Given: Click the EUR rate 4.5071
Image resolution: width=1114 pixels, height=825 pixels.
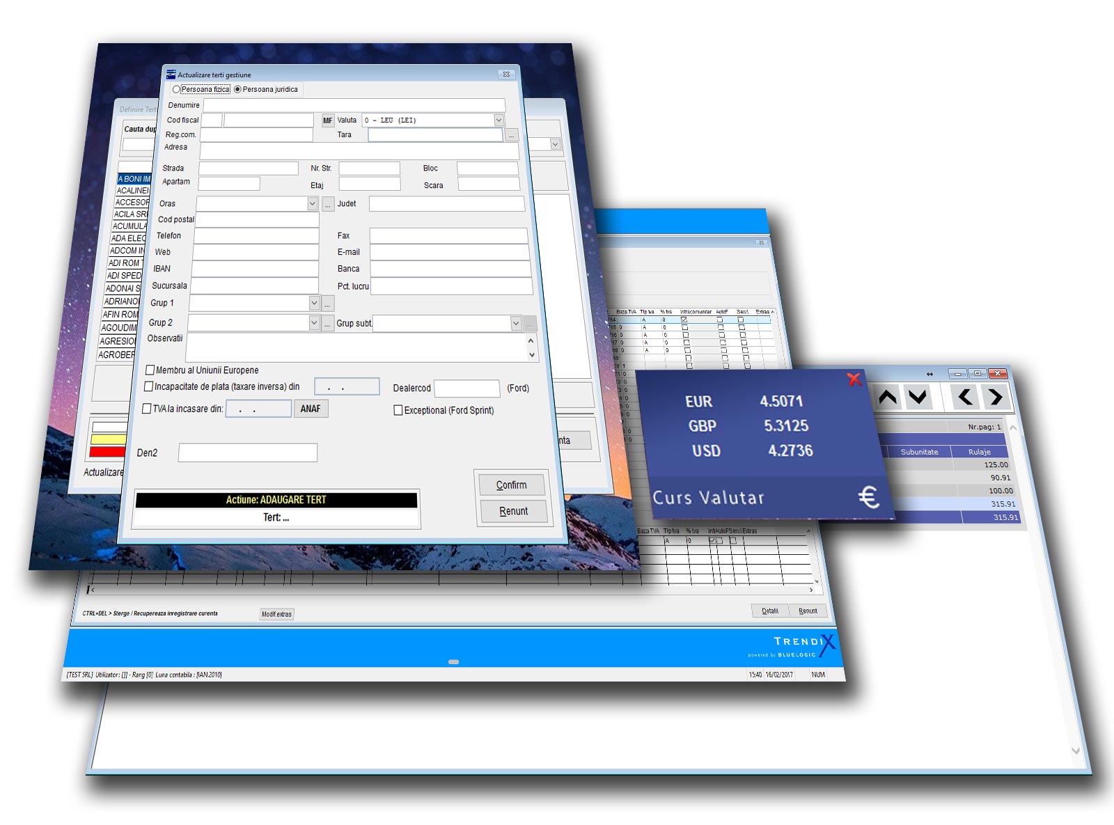Looking at the screenshot, I should (781, 402).
